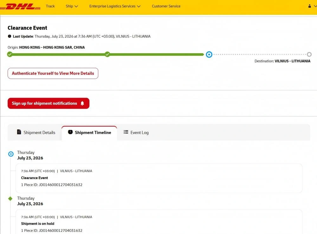Click the middle green checkmark marker

coord(107,54)
